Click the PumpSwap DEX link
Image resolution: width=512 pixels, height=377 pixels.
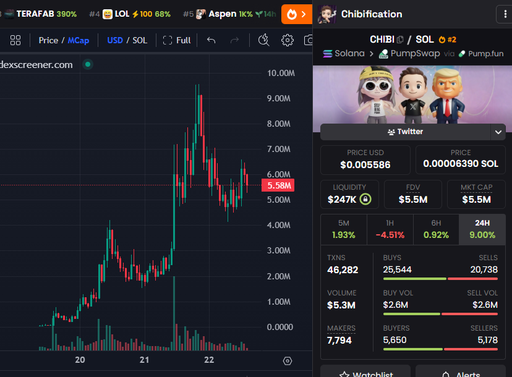click(x=409, y=54)
